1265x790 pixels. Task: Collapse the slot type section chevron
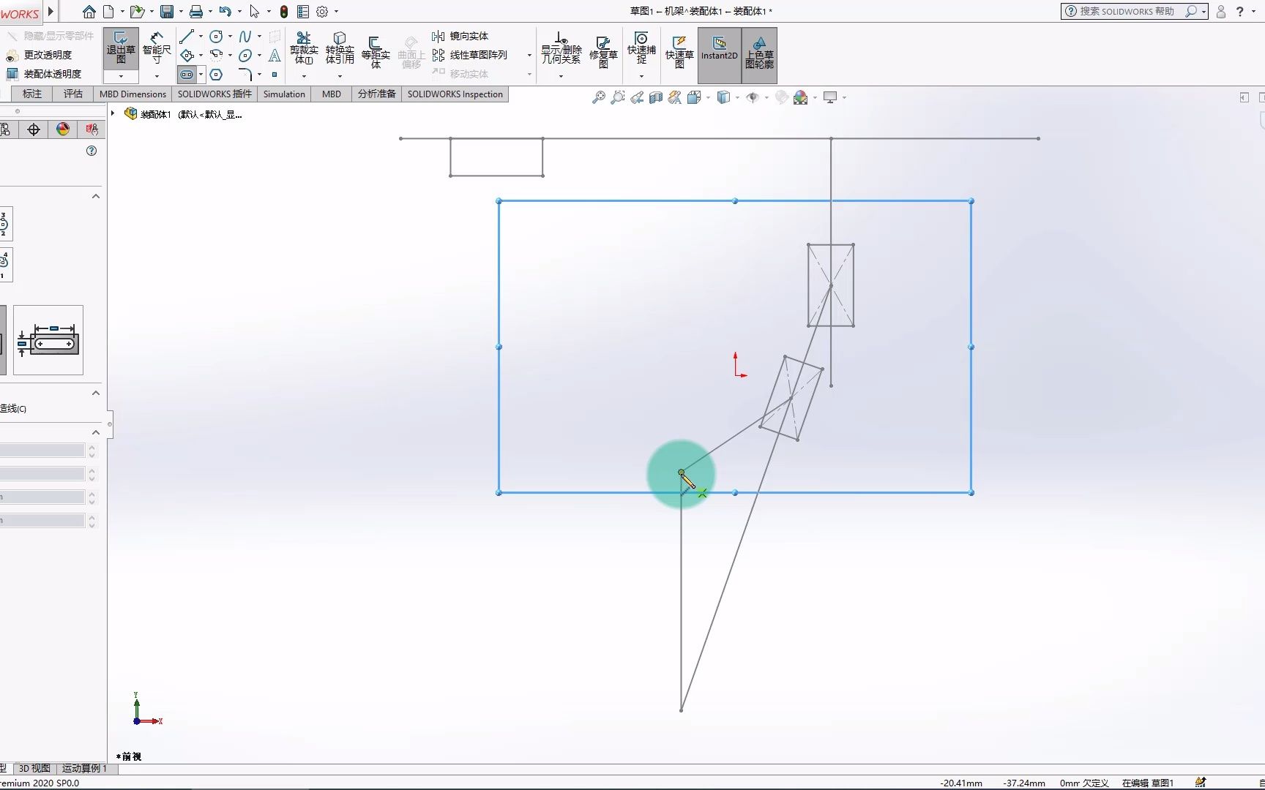point(96,196)
